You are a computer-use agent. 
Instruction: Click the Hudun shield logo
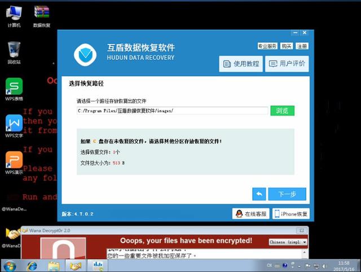[85, 55]
